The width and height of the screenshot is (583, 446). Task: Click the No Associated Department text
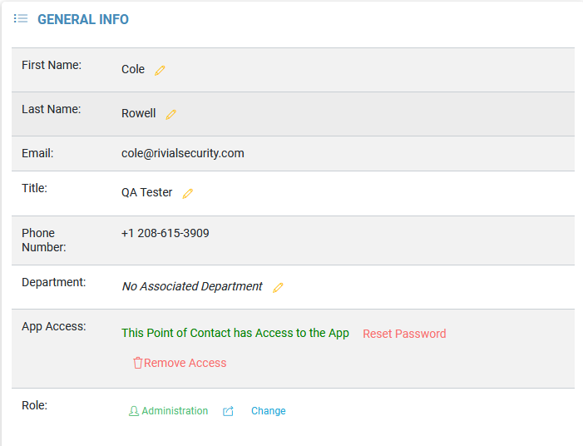point(192,286)
